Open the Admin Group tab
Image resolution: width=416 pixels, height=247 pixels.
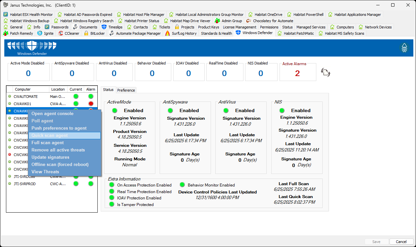coord(229,21)
